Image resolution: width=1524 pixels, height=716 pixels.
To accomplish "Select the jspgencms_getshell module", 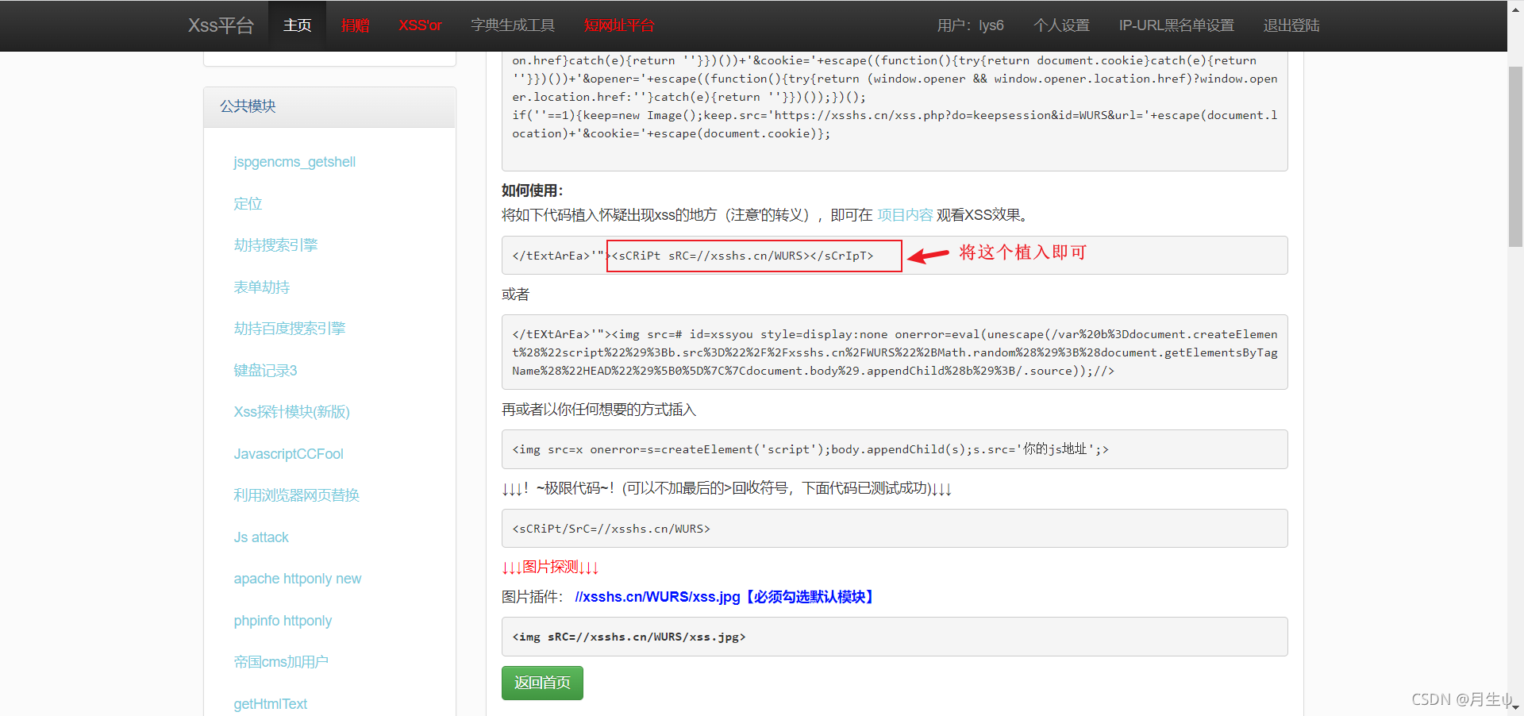I will (x=294, y=162).
